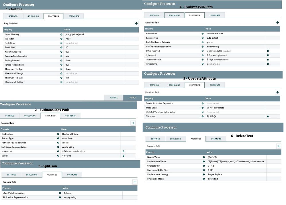286x205 pixels.
Task: Delete node_id_str property with trash icon
Action: click(x=124, y=151)
